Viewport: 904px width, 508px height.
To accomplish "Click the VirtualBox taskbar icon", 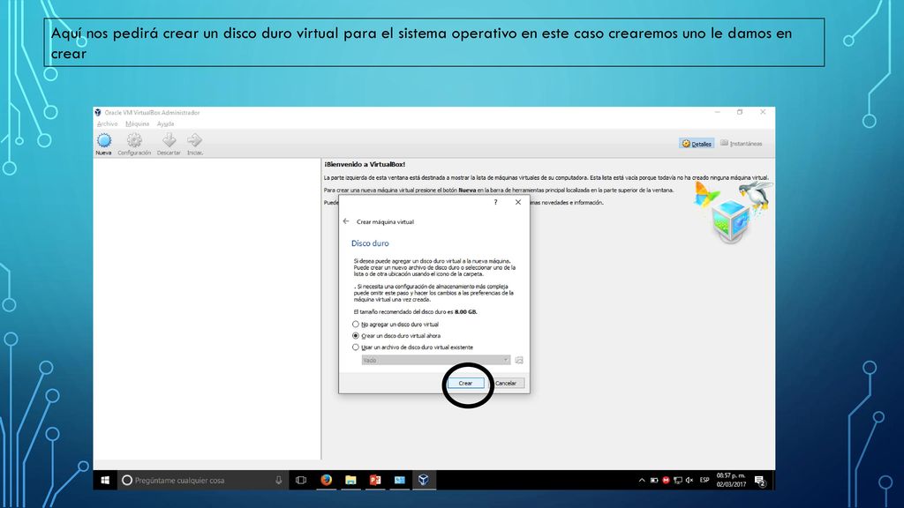I will tap(424, 480).
